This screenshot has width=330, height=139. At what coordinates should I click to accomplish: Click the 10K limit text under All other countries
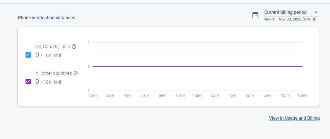[52, 82]
